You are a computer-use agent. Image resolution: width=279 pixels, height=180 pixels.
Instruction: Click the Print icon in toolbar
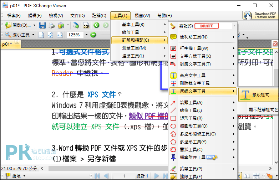click(52, 25)
